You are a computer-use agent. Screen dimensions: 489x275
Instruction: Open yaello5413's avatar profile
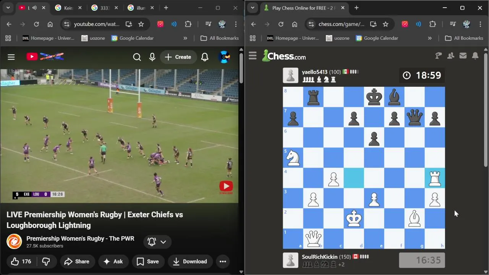[290, 75]
